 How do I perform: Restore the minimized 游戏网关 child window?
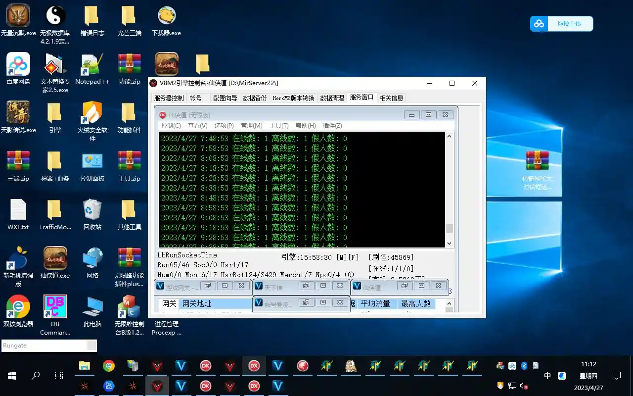208,286
